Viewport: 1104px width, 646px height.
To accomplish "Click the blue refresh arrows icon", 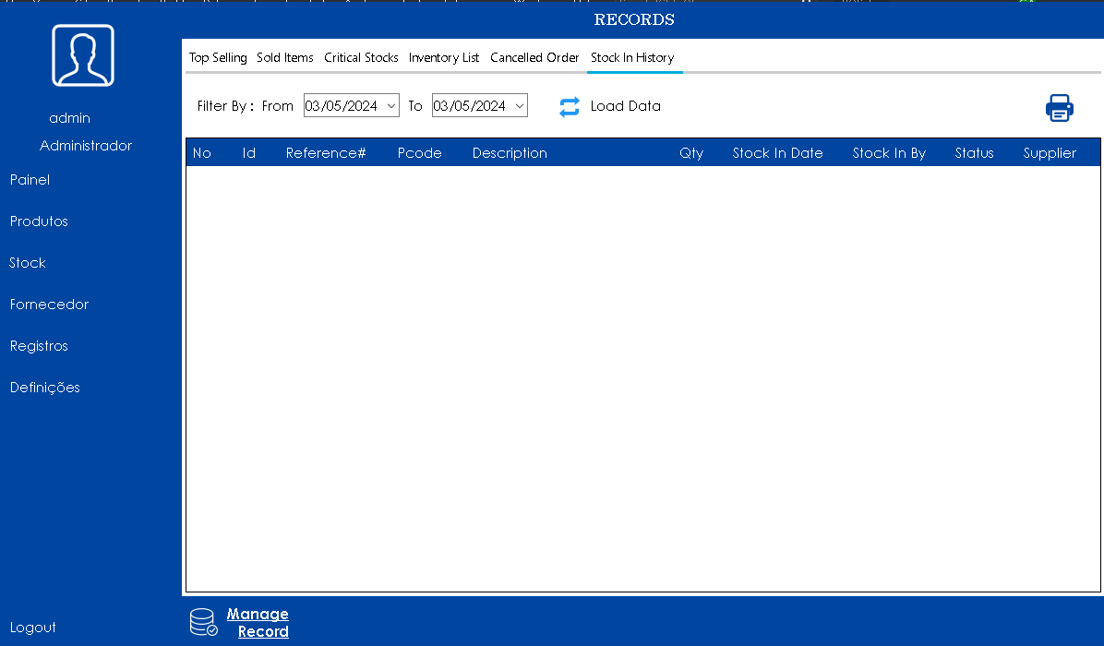I will pos(570,107).
